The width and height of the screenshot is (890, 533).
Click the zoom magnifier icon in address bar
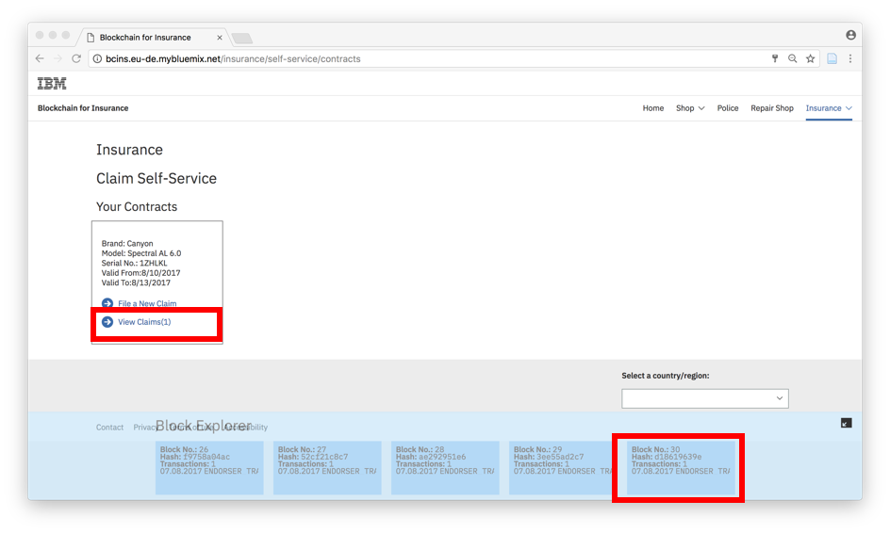[792, 58]
